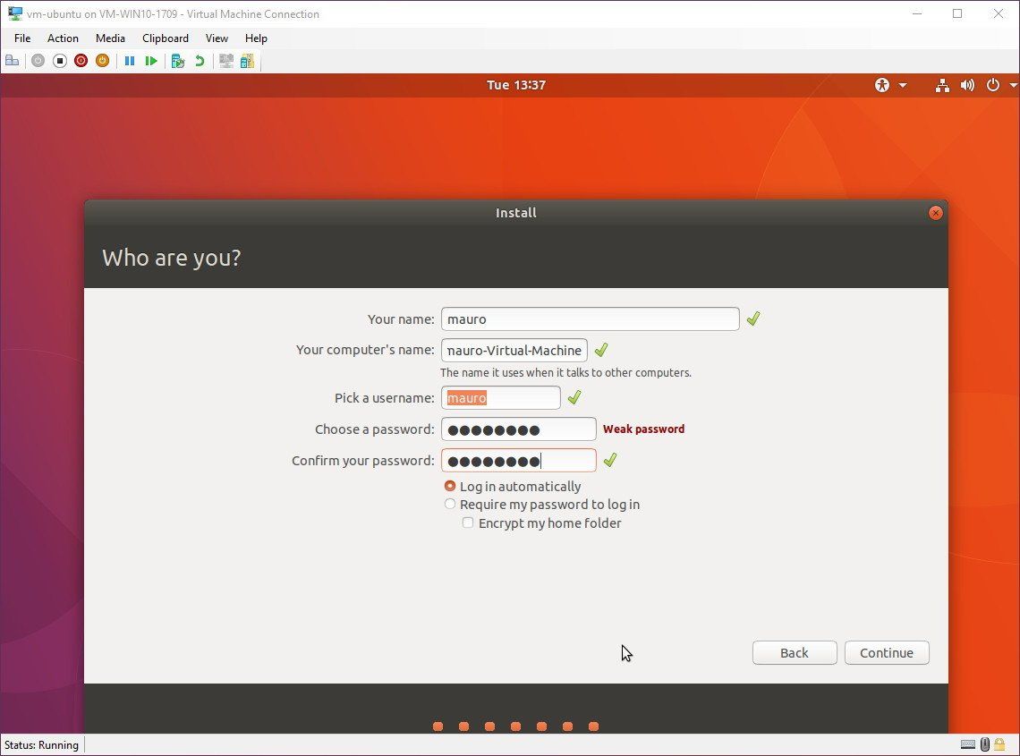Focus the Confirm your password field
This screenshot has width=1020, height=756.
[x=518, y=461]
